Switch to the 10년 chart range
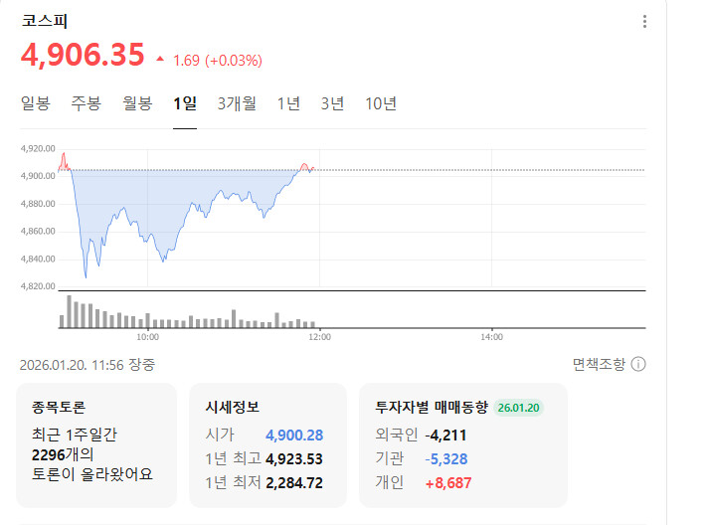 [381, 103]
